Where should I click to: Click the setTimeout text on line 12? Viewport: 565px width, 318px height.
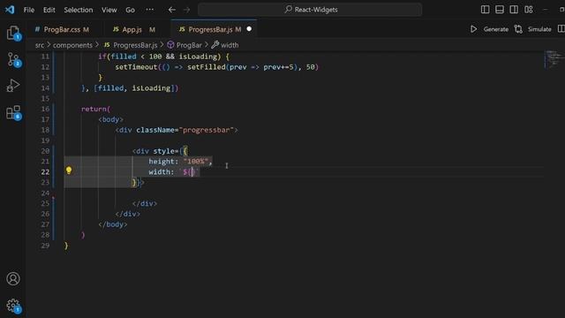pyautogui.click(x=136, y=67)
